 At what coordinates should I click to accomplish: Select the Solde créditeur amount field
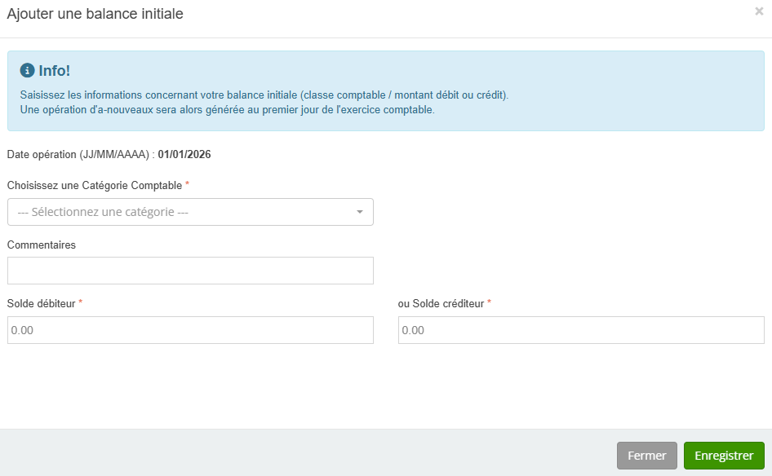(581, 330)
